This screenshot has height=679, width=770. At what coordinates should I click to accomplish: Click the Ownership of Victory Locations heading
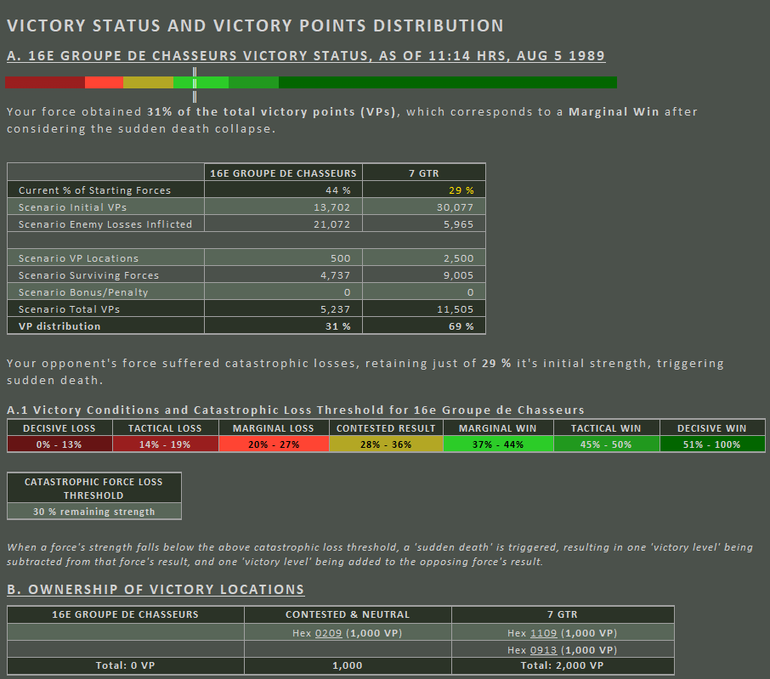[155, 589]
